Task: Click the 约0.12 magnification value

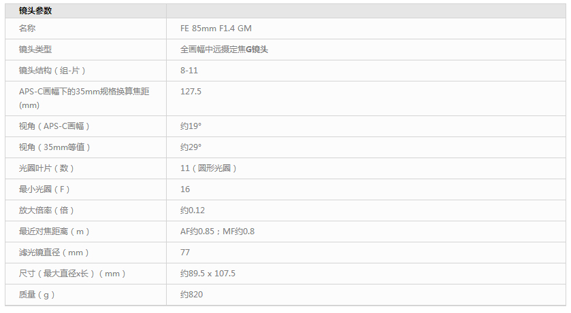Action: click(x=193, y=210)
